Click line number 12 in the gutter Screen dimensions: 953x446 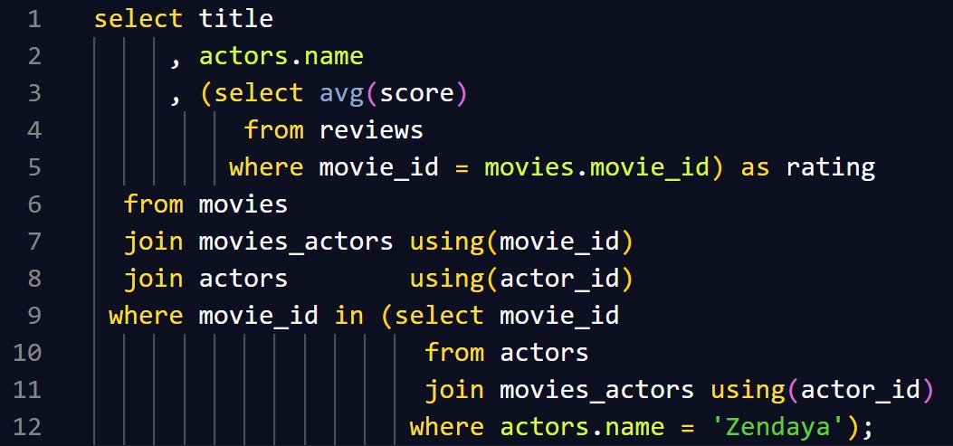(x=27, y=427)
